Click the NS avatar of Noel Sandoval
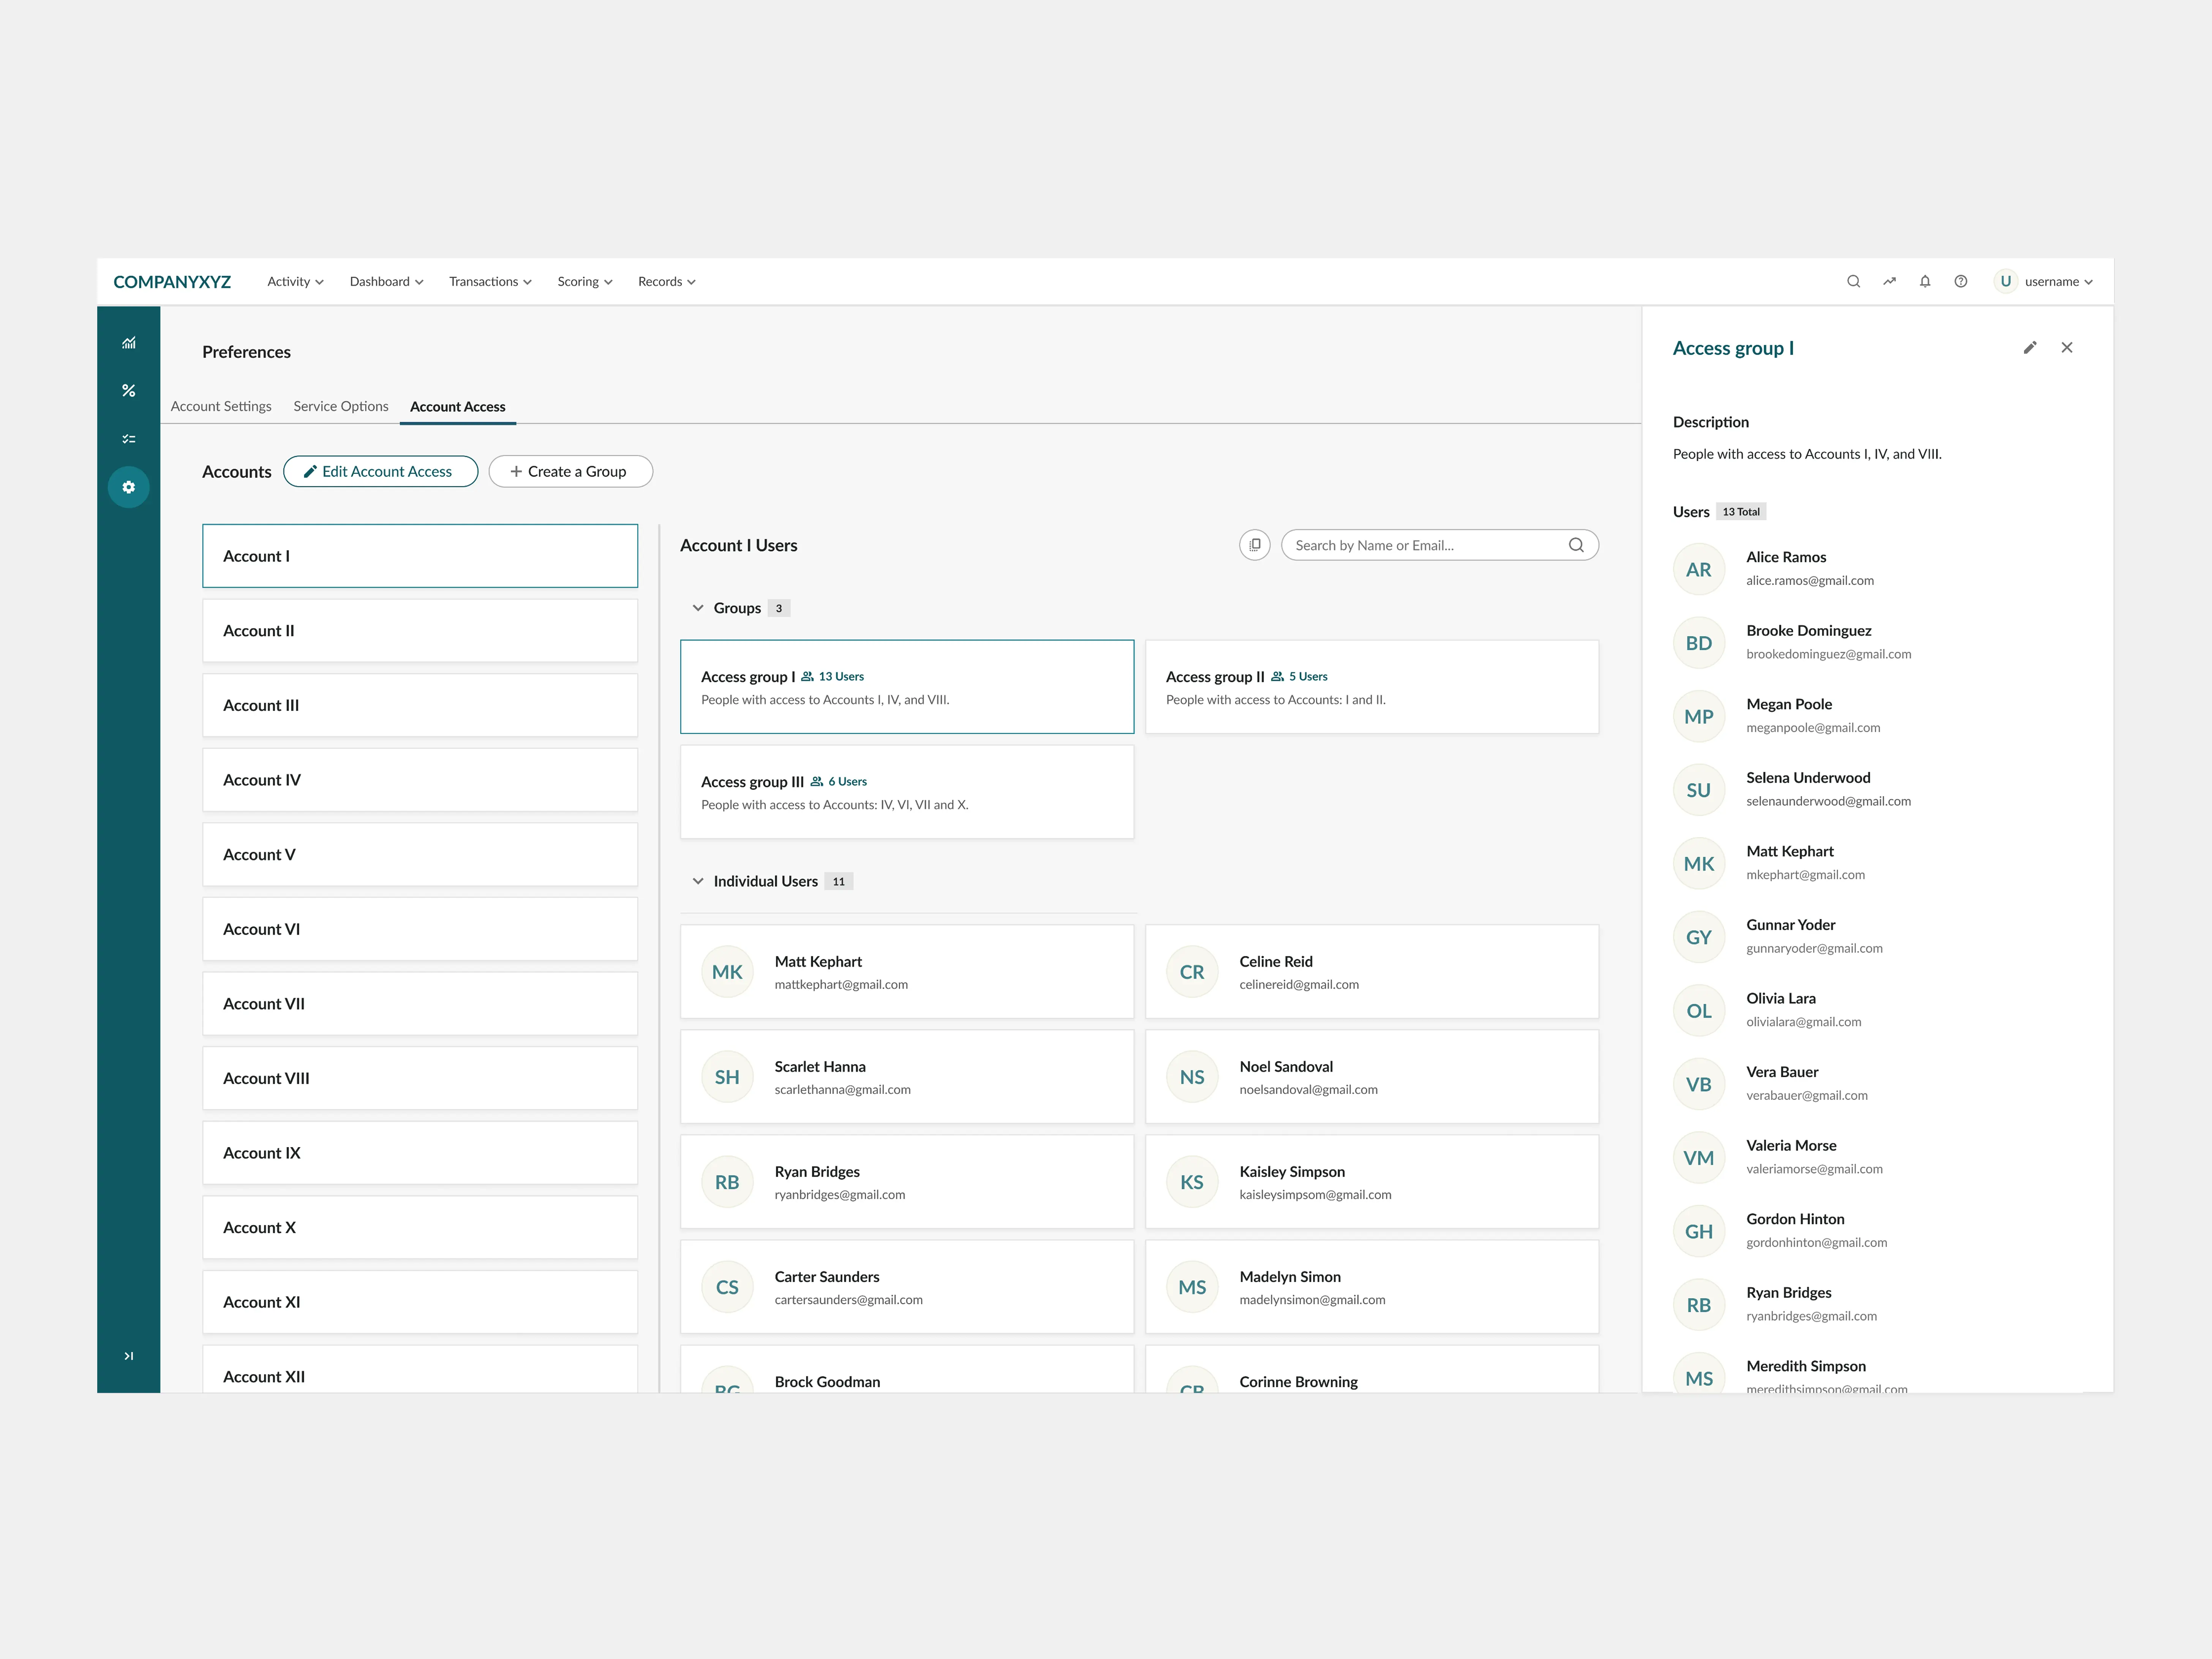 1192,1077
